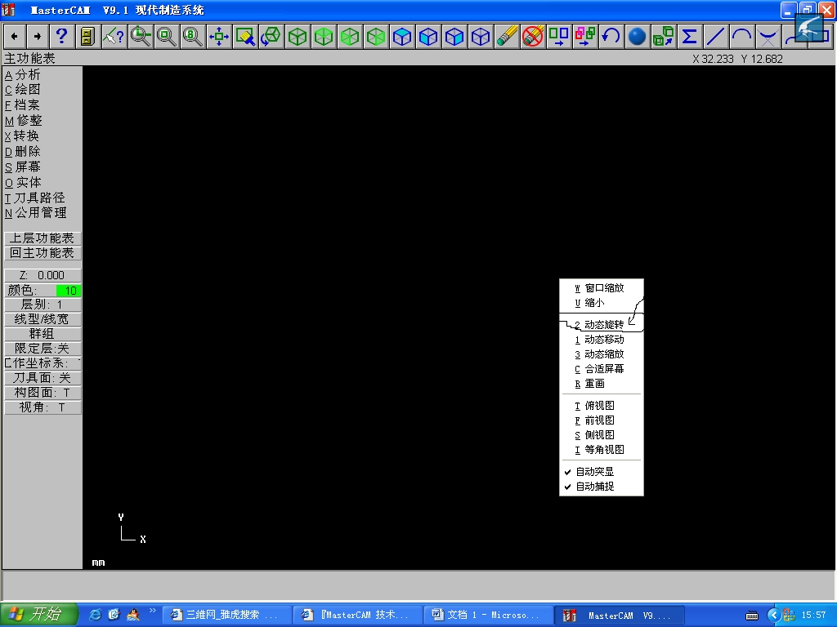Select the fillet tool icon
The height and width of the screenshot is (627, 837).
768,37
